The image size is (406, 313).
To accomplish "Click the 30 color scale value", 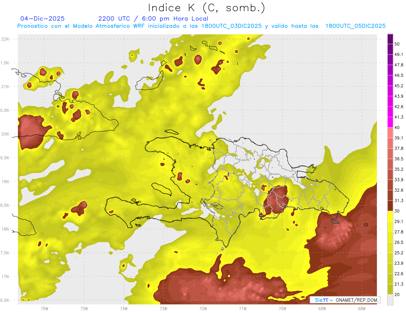I will (397, 211).
